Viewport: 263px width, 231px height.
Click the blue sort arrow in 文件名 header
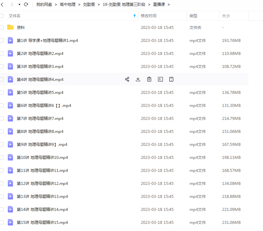(x=135, y=16)
